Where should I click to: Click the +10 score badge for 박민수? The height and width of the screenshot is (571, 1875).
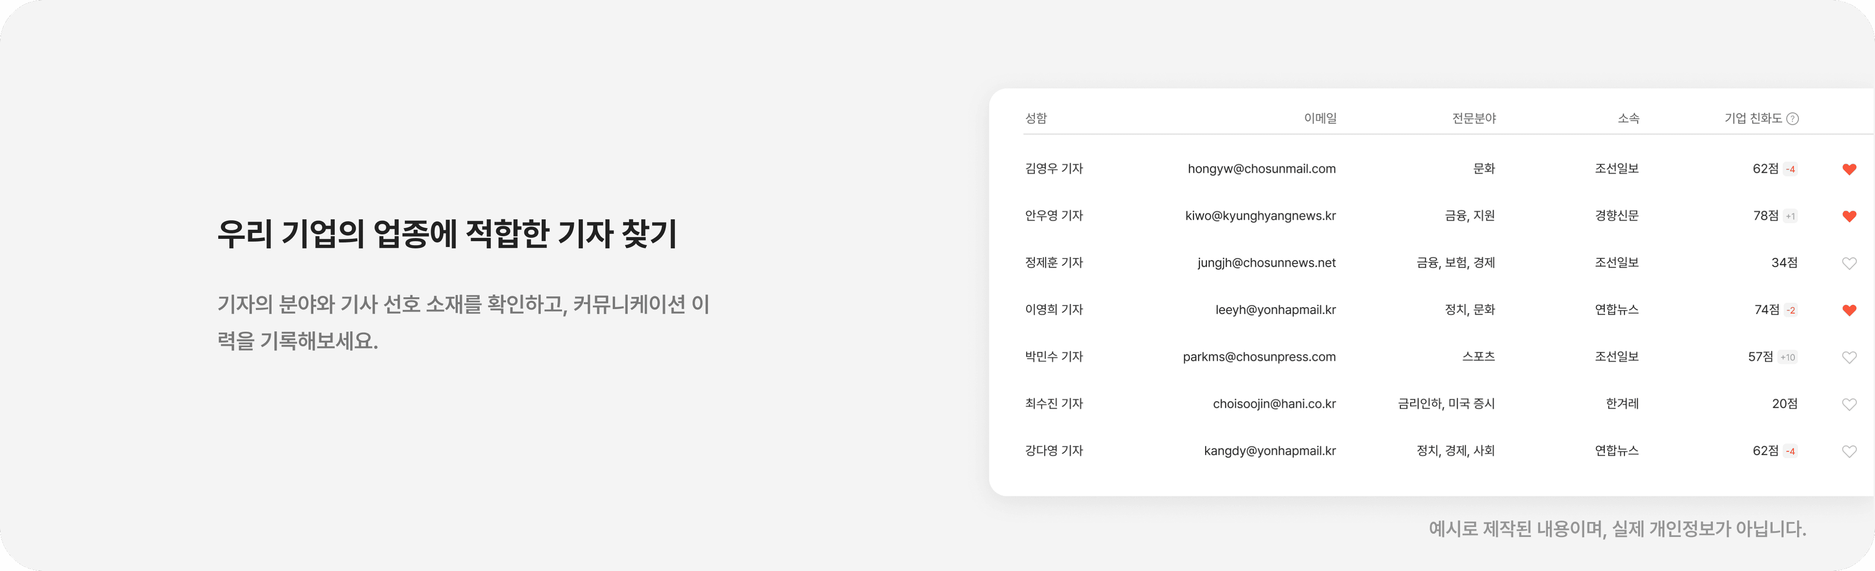[1787, 358]
